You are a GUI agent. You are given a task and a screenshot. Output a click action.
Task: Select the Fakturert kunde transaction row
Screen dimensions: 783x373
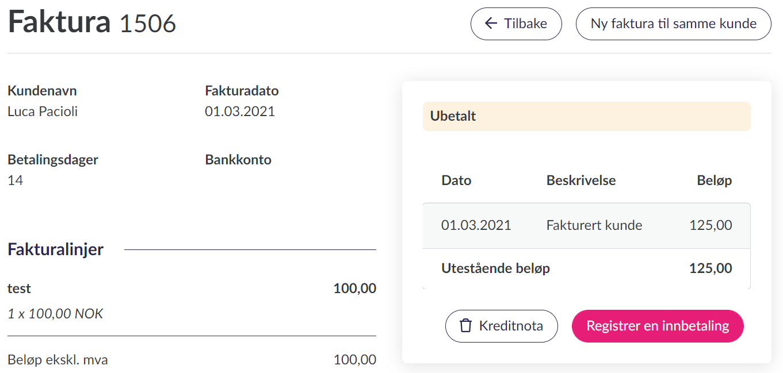586,225
